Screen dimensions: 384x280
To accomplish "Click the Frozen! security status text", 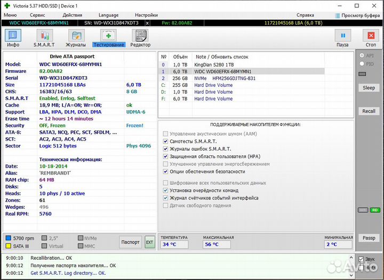I will pyautogui.click(x=135, y=125).
